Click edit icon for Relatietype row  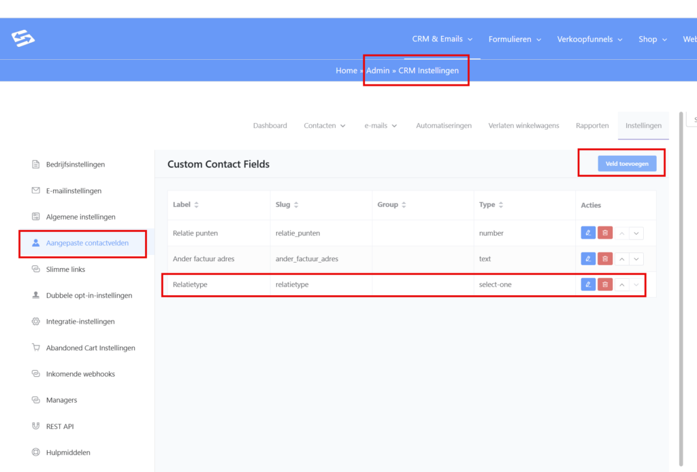coord(588,285)
